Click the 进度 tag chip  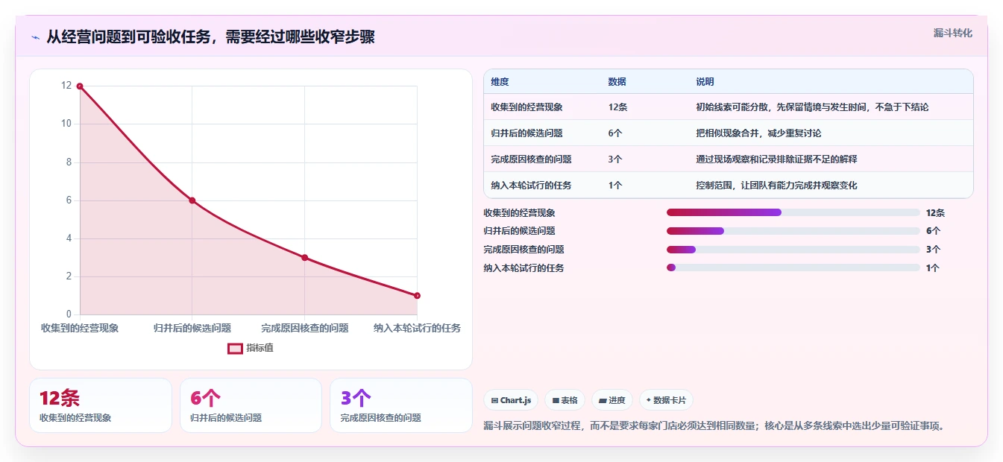(x=612, y=400)
